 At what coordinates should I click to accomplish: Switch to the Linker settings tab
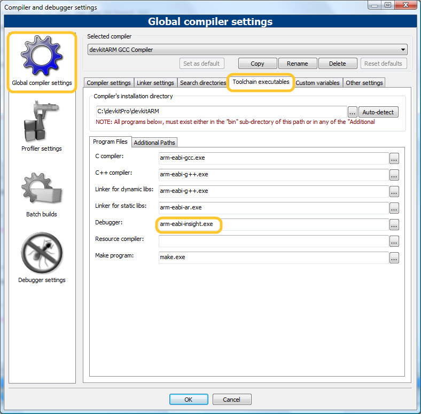coord(155,83)
